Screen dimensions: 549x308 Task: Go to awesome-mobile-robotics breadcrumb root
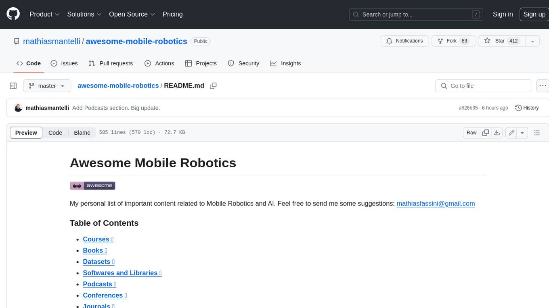pyautogui.click(x=118, y=85)
